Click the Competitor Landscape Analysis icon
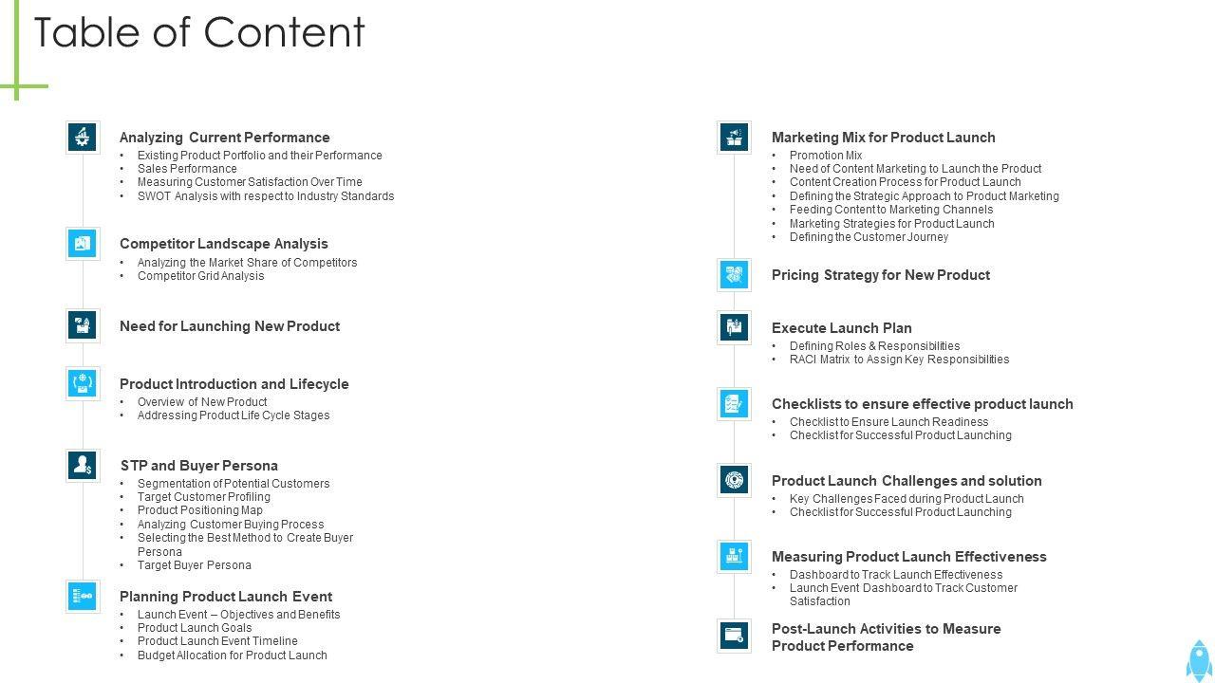 83,244
